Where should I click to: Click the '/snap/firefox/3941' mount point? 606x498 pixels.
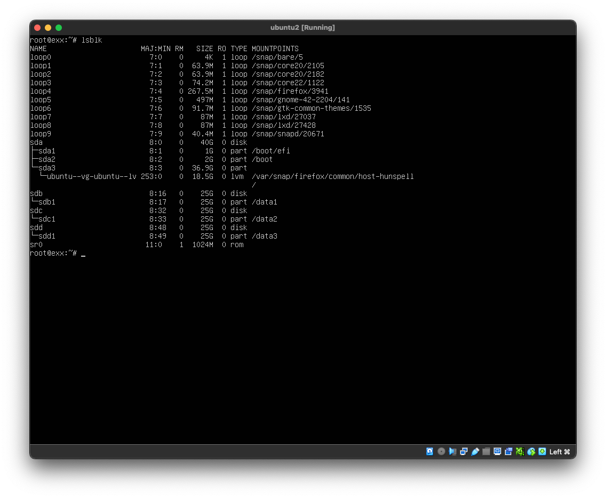click(x=290, y=91)
